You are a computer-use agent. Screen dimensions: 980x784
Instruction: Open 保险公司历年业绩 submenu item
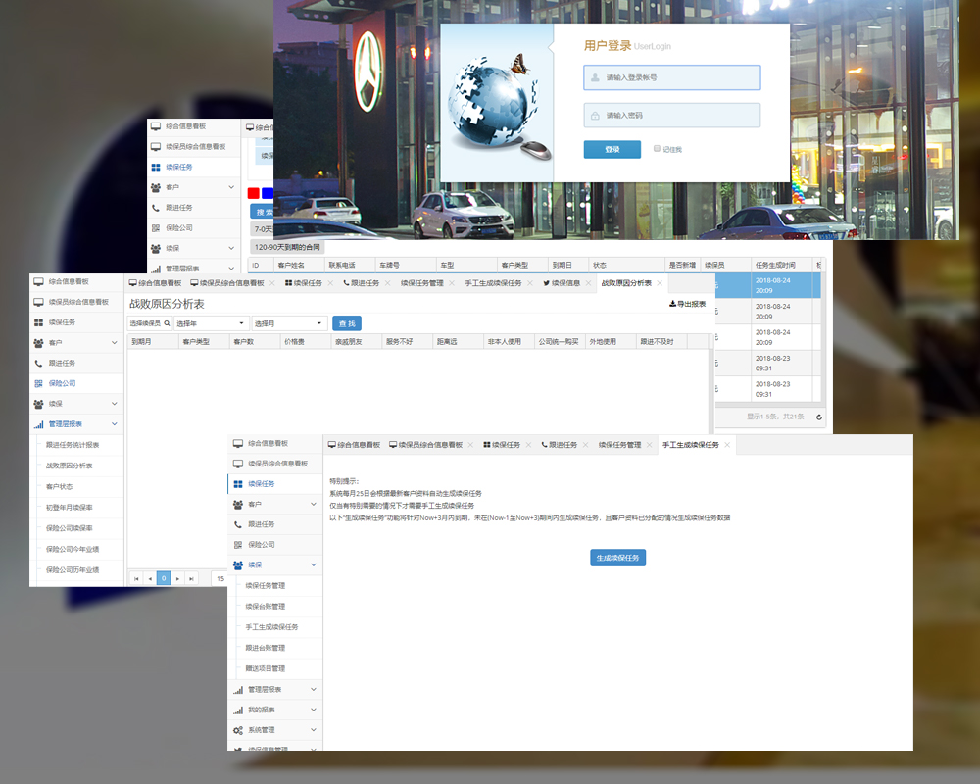click(x=73, y=570)
